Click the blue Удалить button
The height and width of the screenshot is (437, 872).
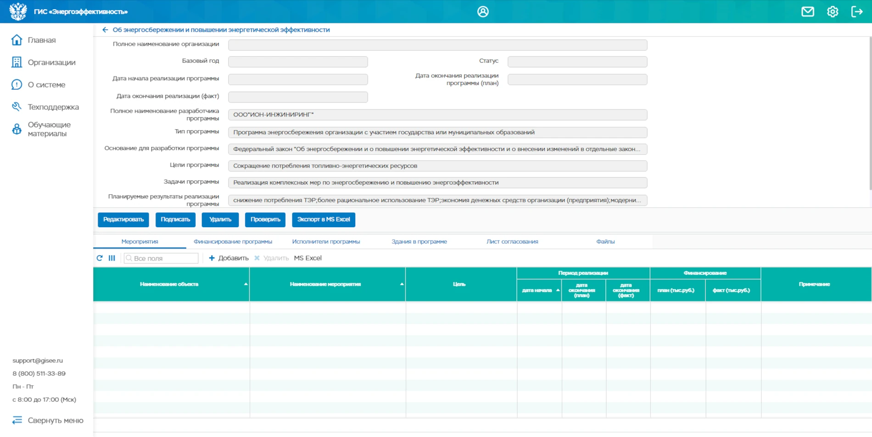click(x=220, y=219)
